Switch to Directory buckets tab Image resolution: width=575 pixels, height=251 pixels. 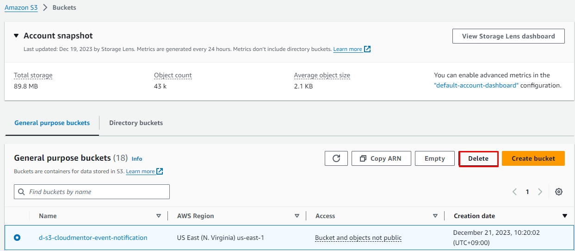[136, 123]
